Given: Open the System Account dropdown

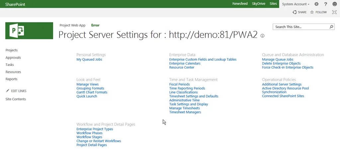Looking at the screenshot, I should (x=296, y=4).
